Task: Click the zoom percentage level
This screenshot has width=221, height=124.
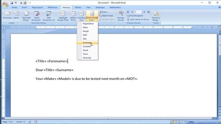Action: (191, 122)
